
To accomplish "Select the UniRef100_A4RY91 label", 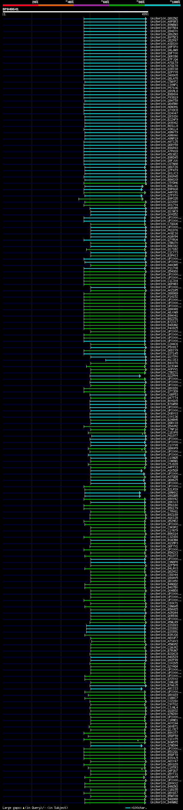I will point(164,193).
